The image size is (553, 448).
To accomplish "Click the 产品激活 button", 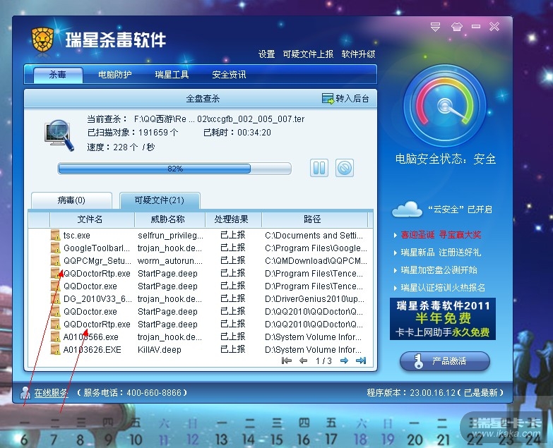I will point(445,361).
